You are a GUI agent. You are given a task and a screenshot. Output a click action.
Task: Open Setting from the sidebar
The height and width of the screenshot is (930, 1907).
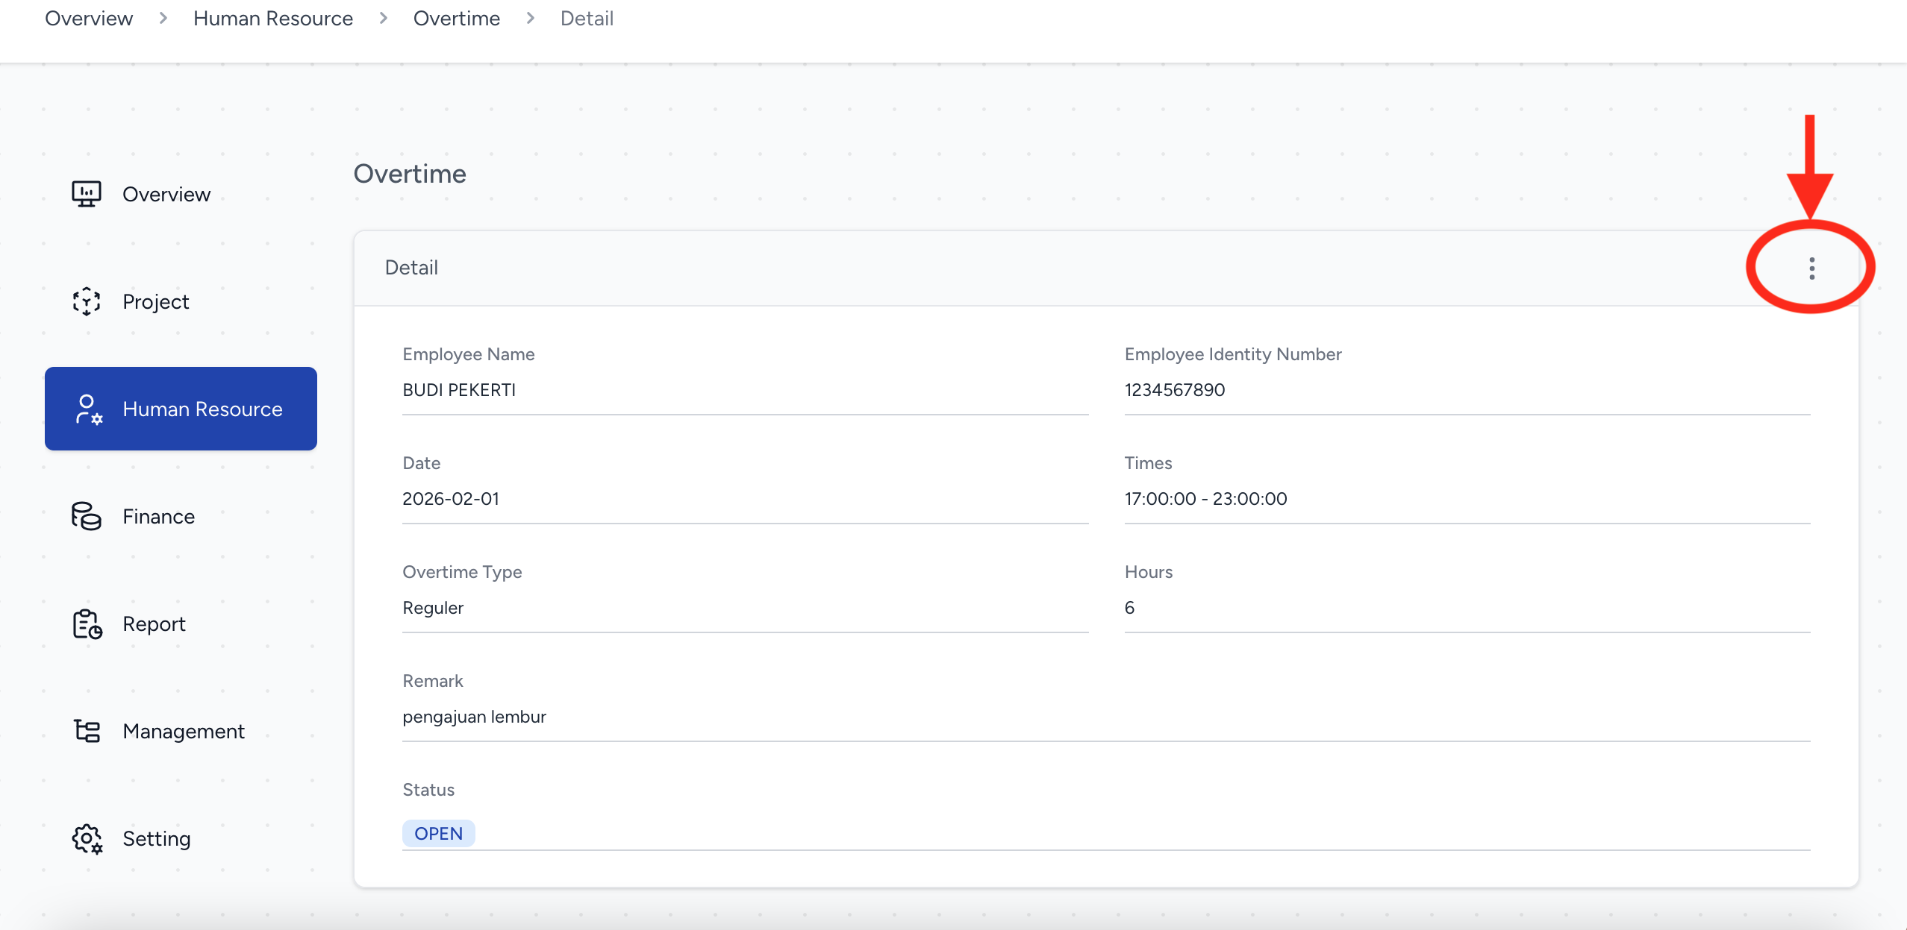pyautogui.click(x=157, y=839)
